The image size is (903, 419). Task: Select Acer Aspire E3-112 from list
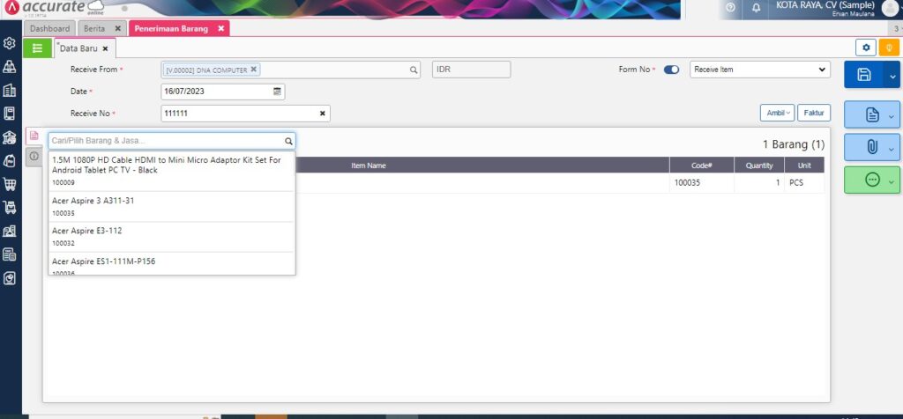[x=172, y=237]
